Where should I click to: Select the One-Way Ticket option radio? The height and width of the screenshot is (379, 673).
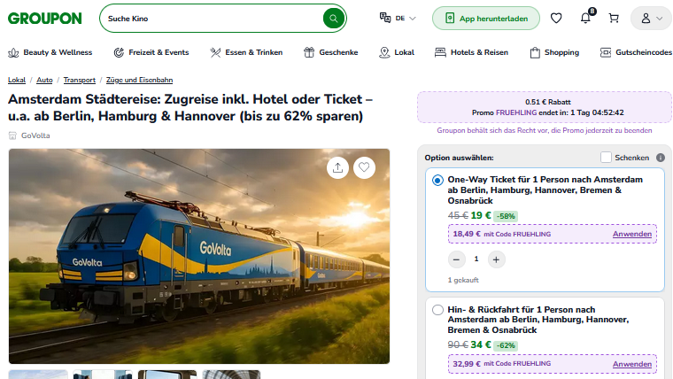coord(437,181)
